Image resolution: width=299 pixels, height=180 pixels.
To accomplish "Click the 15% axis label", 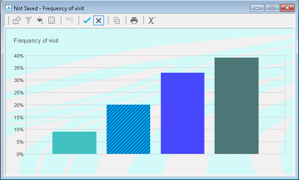I will click(x=19, y=117).
